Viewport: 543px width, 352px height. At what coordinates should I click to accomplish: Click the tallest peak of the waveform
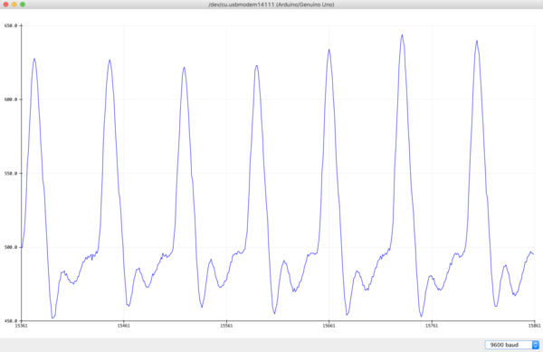[x=402, y=35]
